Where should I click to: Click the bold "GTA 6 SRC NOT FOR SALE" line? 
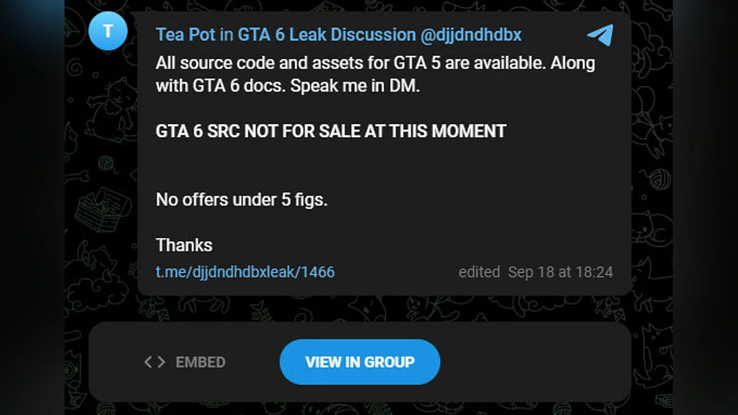tap(330, 130)
